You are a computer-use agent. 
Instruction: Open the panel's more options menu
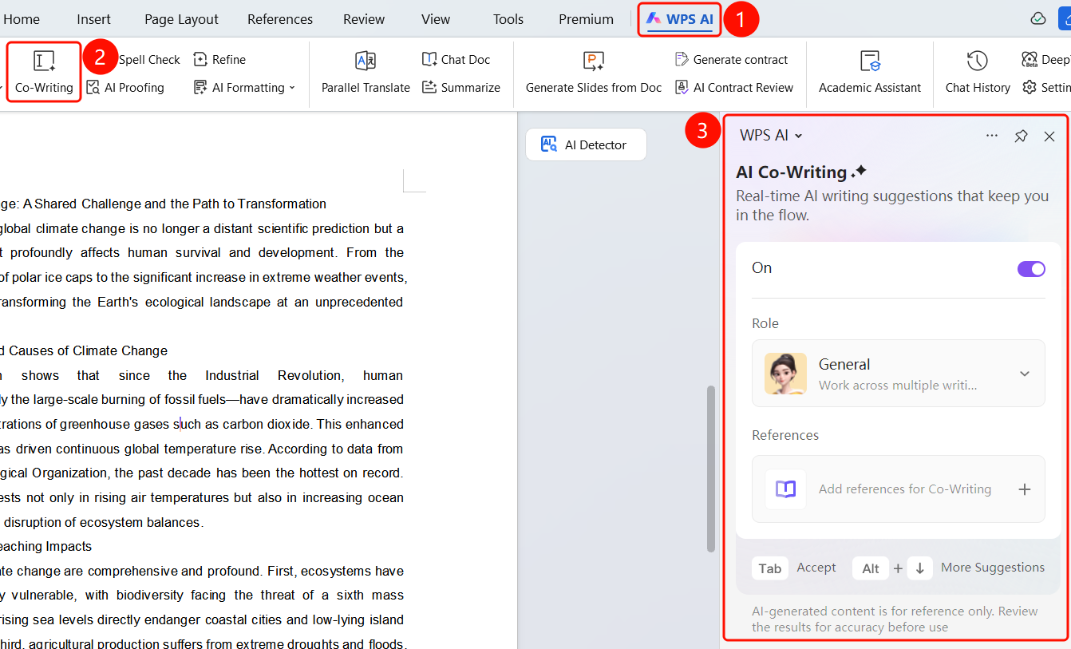coord(992,136)
